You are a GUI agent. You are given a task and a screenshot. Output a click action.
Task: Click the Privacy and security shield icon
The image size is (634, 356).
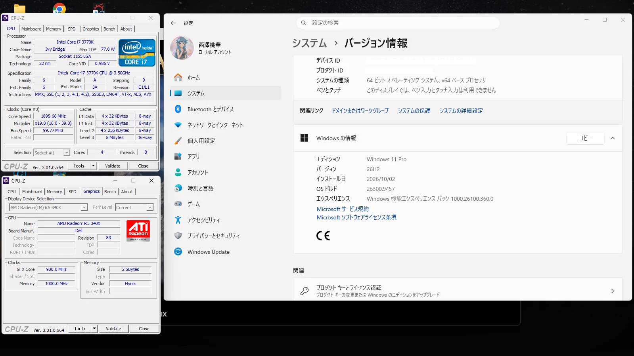(178, 236)
